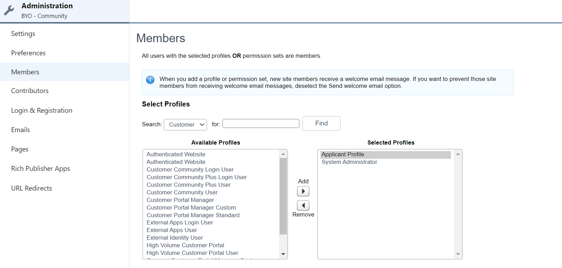Image resolution: width=562 pixels, height=268 pixels.
Task: Click the Remove left-arrow button
Action: tap(303, 205)
